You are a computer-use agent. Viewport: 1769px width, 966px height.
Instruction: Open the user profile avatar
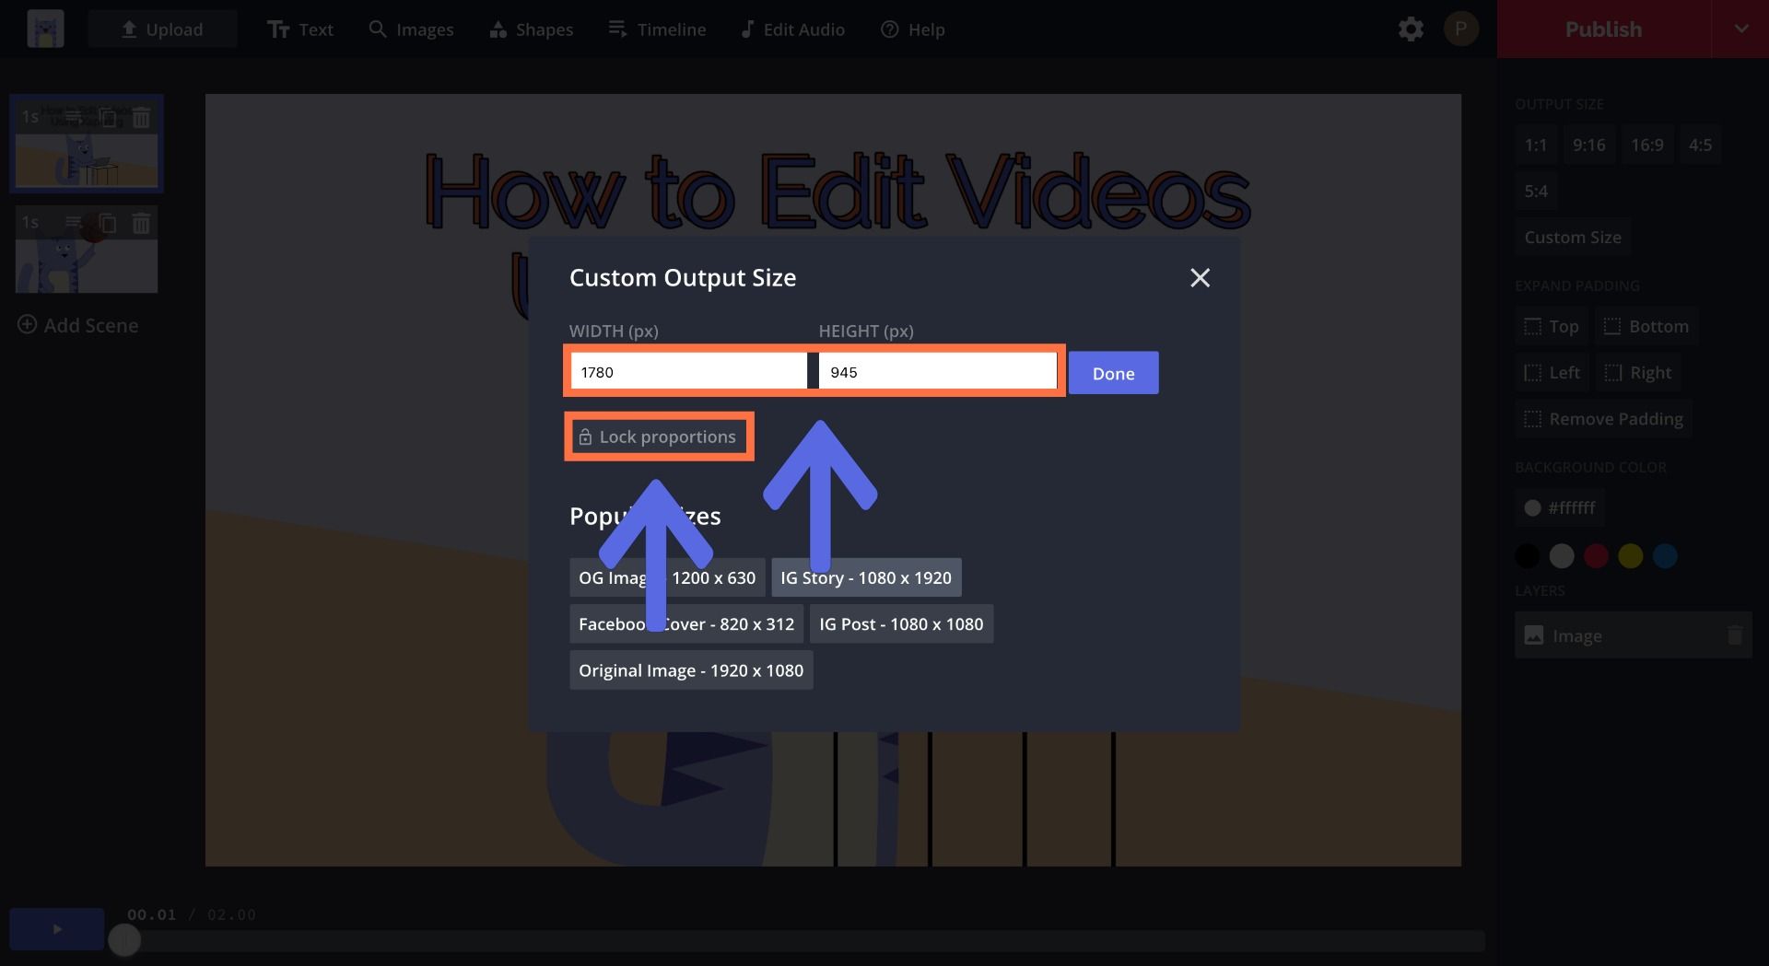click(x=1460, y=29)
